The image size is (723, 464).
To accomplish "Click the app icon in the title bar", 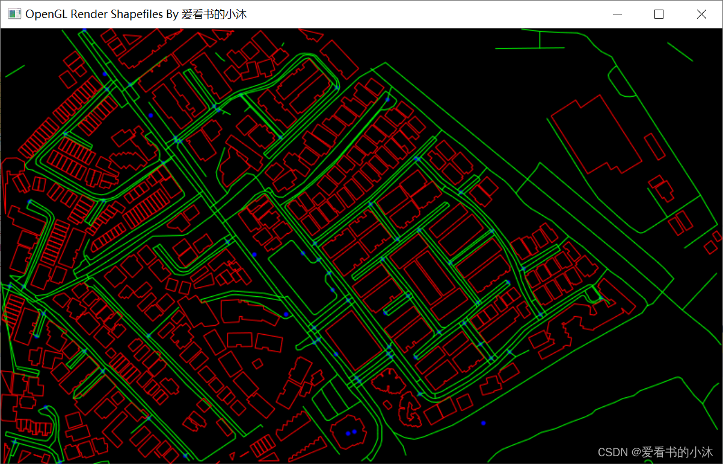I will coord(14,14).
